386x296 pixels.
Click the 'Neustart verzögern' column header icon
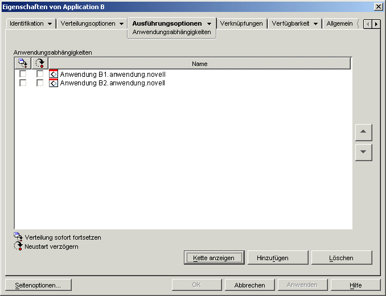coord(40,64)
